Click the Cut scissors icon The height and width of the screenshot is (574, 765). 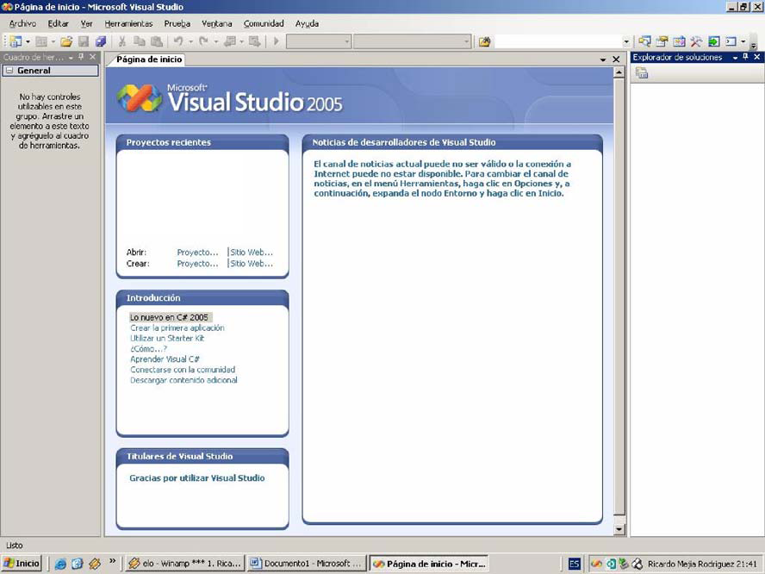click(122, 42)
